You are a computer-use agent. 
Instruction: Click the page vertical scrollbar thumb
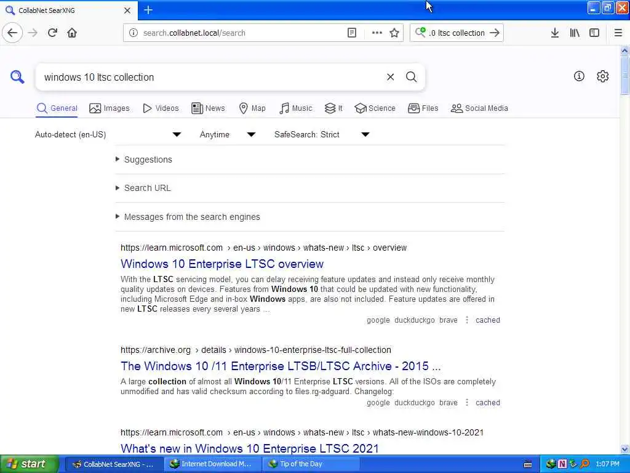coord(624,75)
